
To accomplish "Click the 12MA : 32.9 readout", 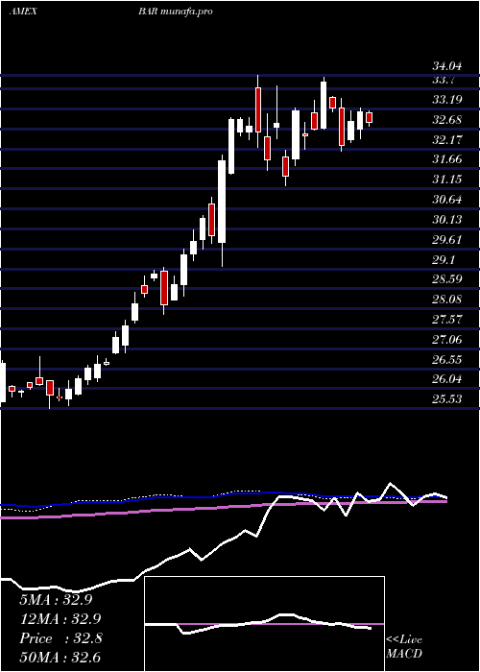I will (60, 619).
